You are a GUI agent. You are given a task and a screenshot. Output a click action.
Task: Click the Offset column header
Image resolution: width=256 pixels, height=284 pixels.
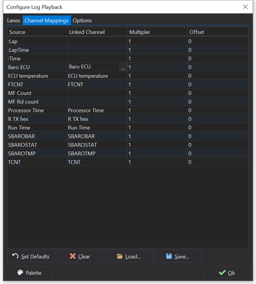pyautogui.click(x=218, y=32)
